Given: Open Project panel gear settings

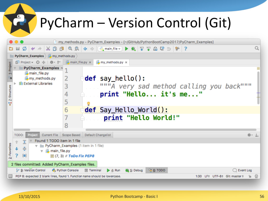Looking at the screenshot, I should (x=52, y=62).
